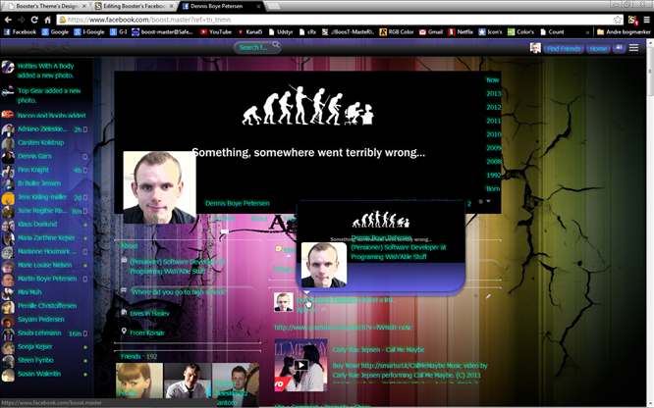654x408 pixels.
Task: Jump to Born on the timeline
Action: (x=493, y=188)
